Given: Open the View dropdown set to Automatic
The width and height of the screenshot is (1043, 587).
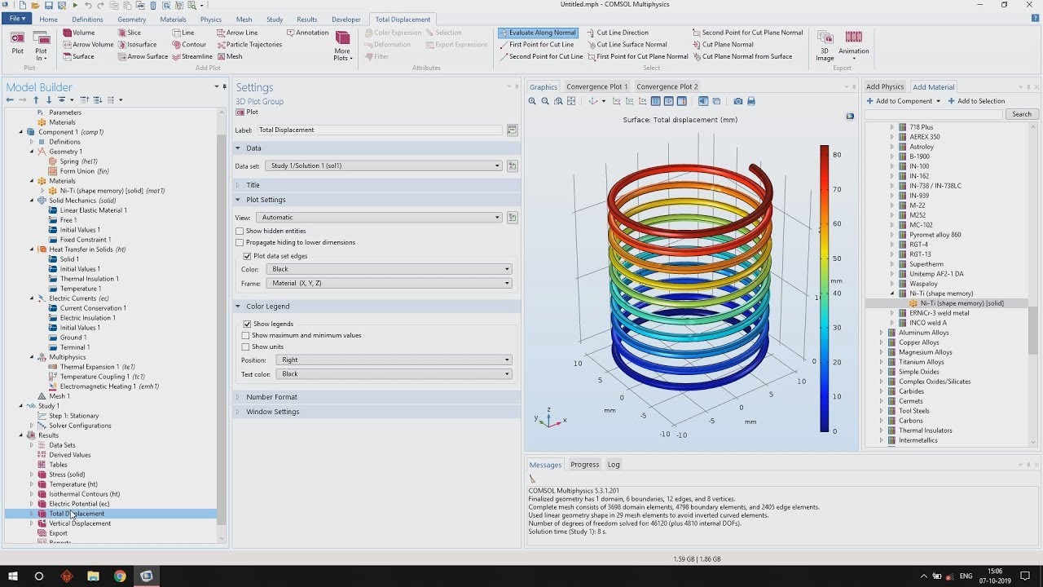Looking at the screenshot, I should (379, 218).
